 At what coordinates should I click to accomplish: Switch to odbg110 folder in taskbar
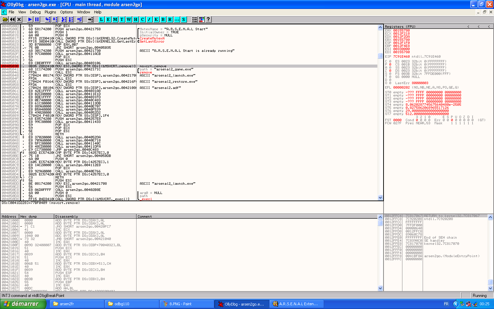point(132,304)
